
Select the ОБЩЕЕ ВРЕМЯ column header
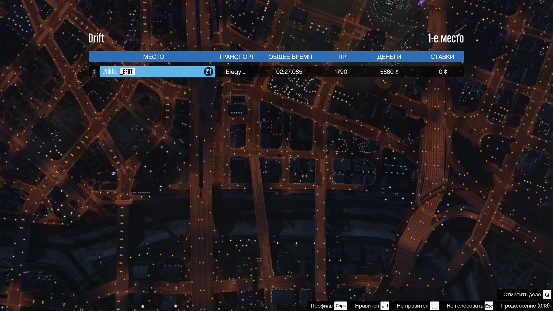290,57
